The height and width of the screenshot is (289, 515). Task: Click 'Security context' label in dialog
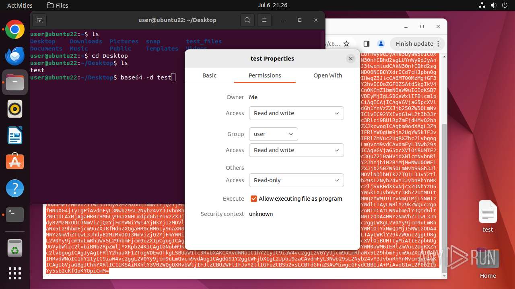pos(222,214)
